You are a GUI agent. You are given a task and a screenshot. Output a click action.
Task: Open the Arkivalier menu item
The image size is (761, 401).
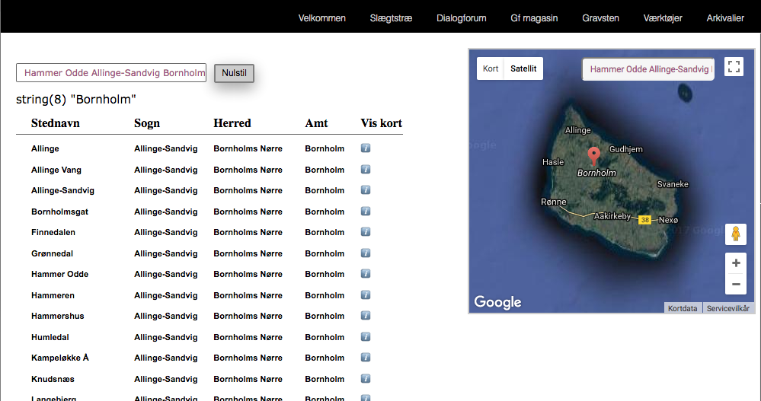(725, 18)
